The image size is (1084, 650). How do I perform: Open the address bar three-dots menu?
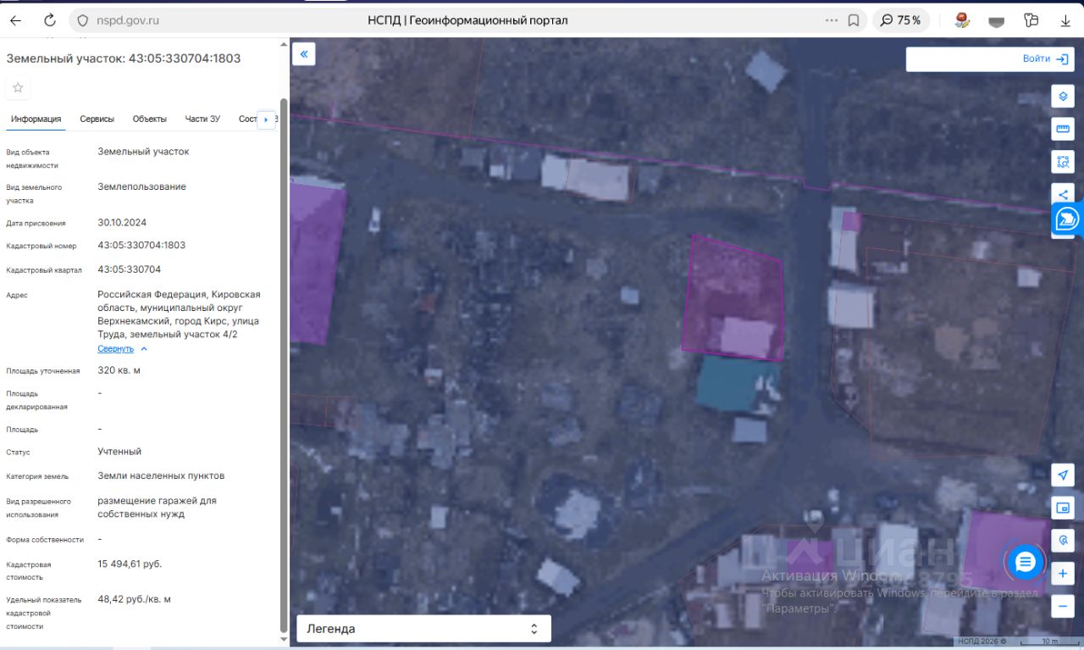click(x=832, y=20)
